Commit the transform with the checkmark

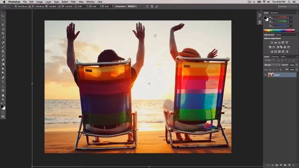(157, 7)
